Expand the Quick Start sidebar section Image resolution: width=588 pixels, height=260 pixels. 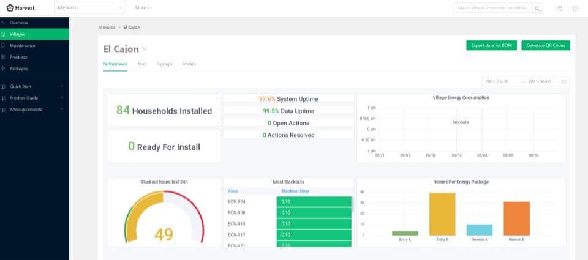pyautogui.click(x=61, y=86)
